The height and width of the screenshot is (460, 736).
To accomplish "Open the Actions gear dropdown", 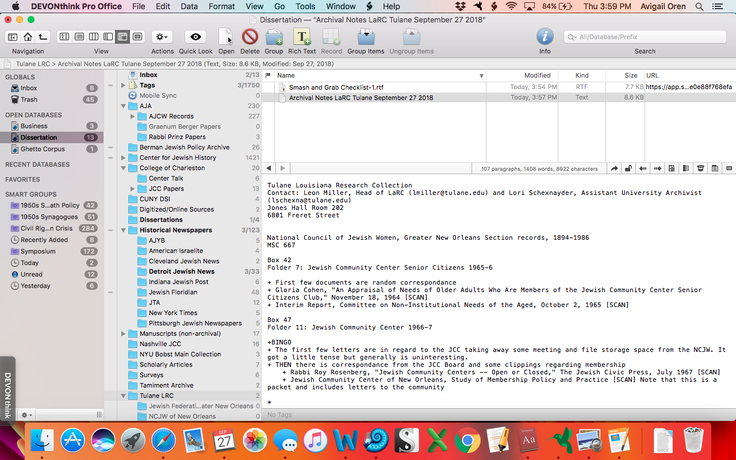I will (162, 37).
